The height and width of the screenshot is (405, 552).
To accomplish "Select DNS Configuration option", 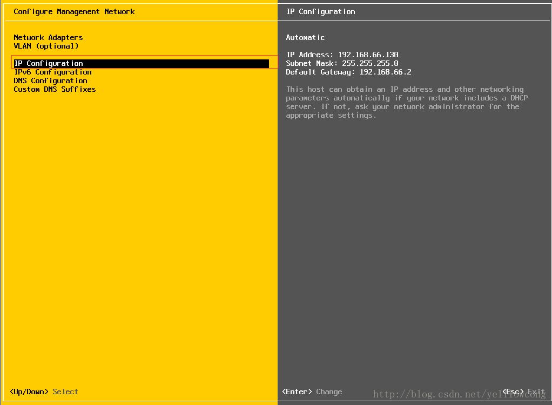I will pyautogui.click(x=50, y=80).
